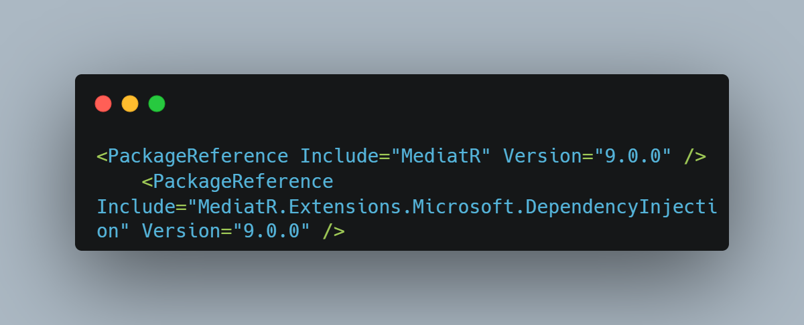Click the wrapped on" fragment on the last line

tap(114, 232)
